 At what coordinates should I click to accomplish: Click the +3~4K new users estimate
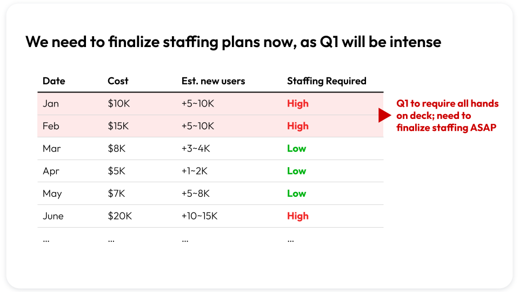(196, 149)
